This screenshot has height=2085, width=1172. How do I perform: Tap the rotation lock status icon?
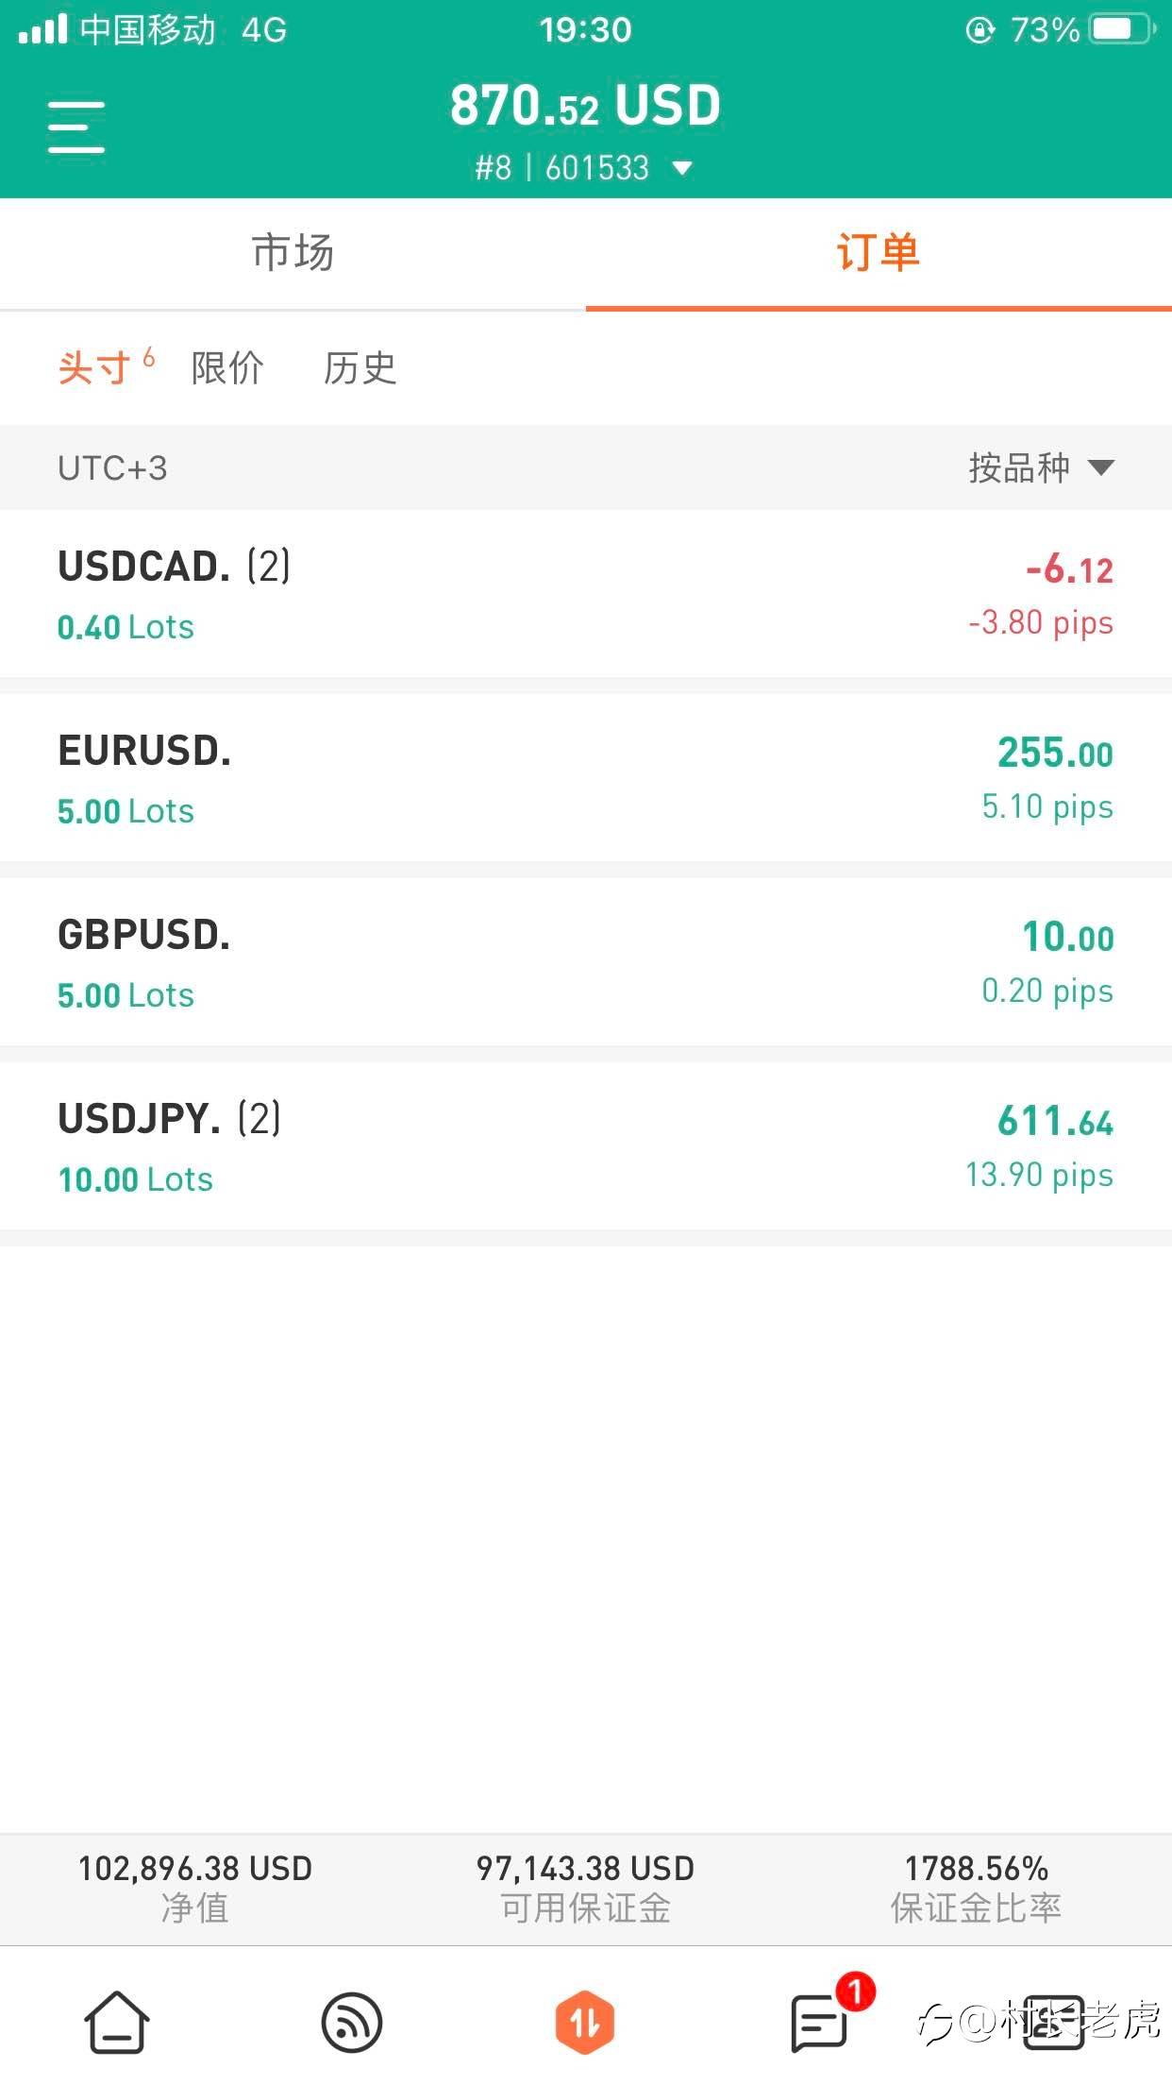click(979, 30)
